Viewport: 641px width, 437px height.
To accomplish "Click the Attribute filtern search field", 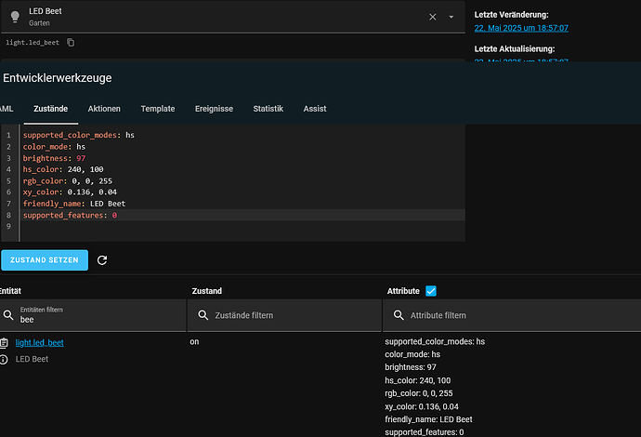I will 512,315.
